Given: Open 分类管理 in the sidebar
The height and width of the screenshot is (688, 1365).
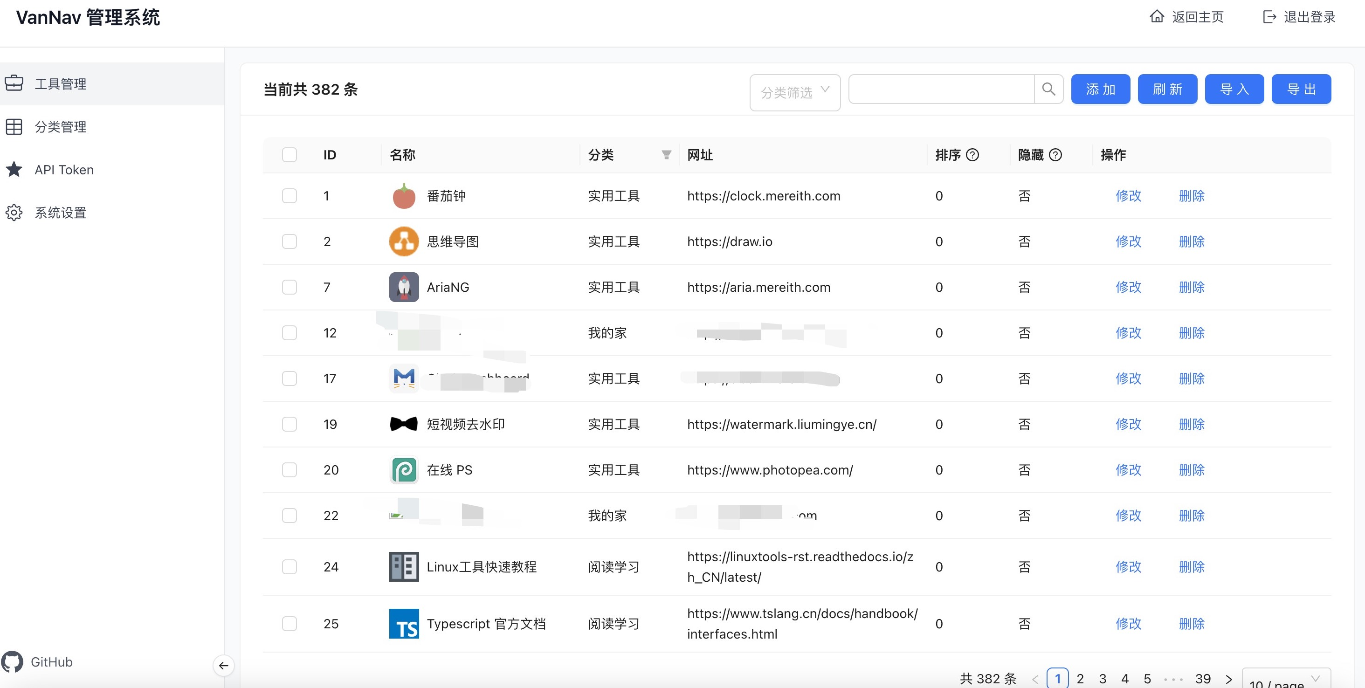Looking at the screenshot, I should click(61, 127).
